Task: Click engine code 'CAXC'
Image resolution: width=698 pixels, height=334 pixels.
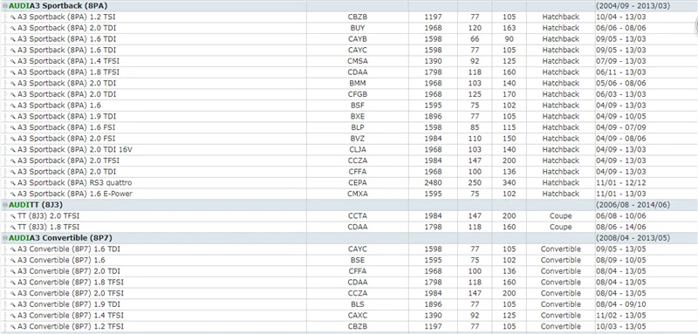Action: (358, 316)
